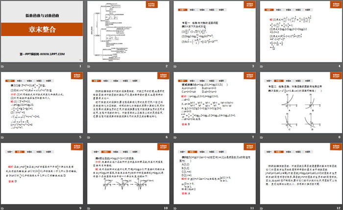The width and height of the screenshot is (343, 210).
Task: Select slide 12 thumbnail
Action: click(x=301, y=173)
